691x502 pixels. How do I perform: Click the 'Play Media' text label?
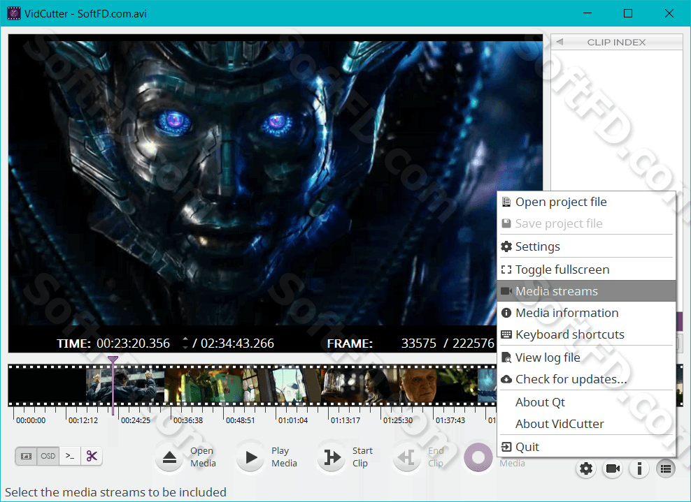pos(284,457)
